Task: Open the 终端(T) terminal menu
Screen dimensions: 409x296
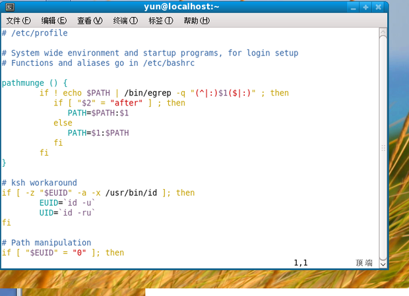Action: pyautogui.click(x=125, y=20)
